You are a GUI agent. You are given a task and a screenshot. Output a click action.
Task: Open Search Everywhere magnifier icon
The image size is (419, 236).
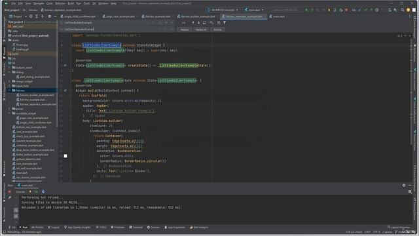coord(403,10)
